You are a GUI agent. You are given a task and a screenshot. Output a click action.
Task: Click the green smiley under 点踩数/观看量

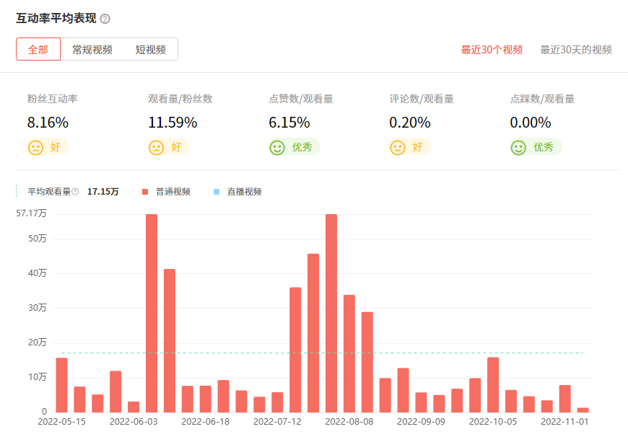518,148
